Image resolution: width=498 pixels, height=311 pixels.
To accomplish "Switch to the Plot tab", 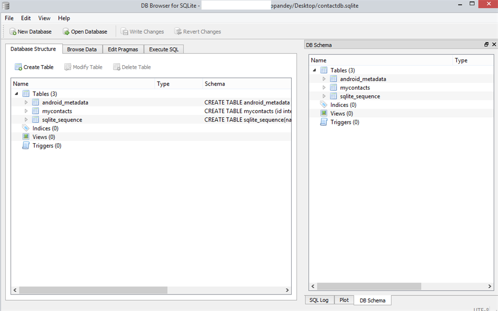I will coord(344,300).
